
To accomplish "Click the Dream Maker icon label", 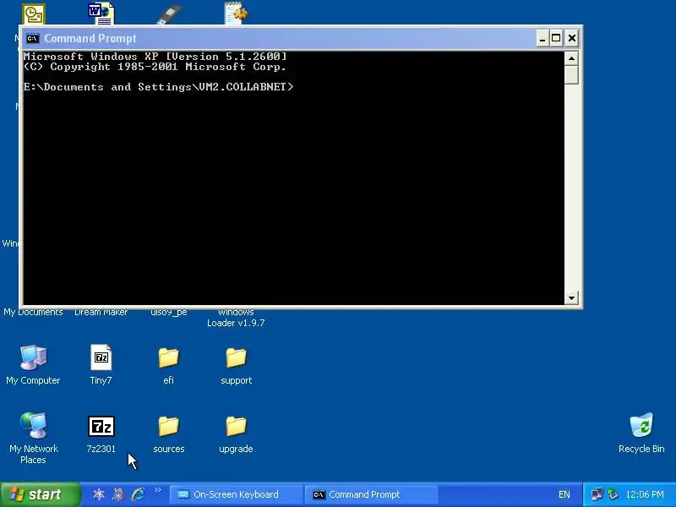I will pyautogui.click(x=101, y=312).
